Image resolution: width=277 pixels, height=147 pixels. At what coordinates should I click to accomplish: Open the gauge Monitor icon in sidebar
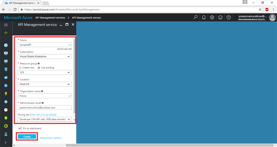tap(6, 110)
